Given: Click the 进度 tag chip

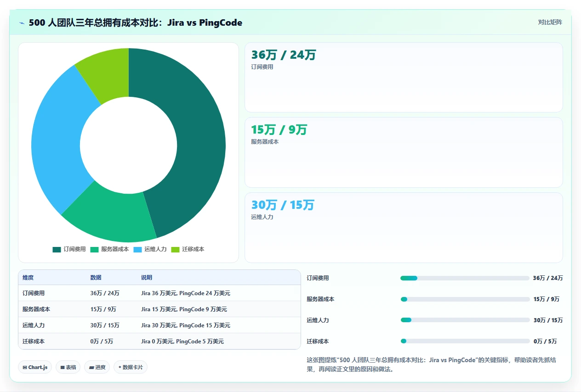Looking at the screenshot, I should point(97,367).
